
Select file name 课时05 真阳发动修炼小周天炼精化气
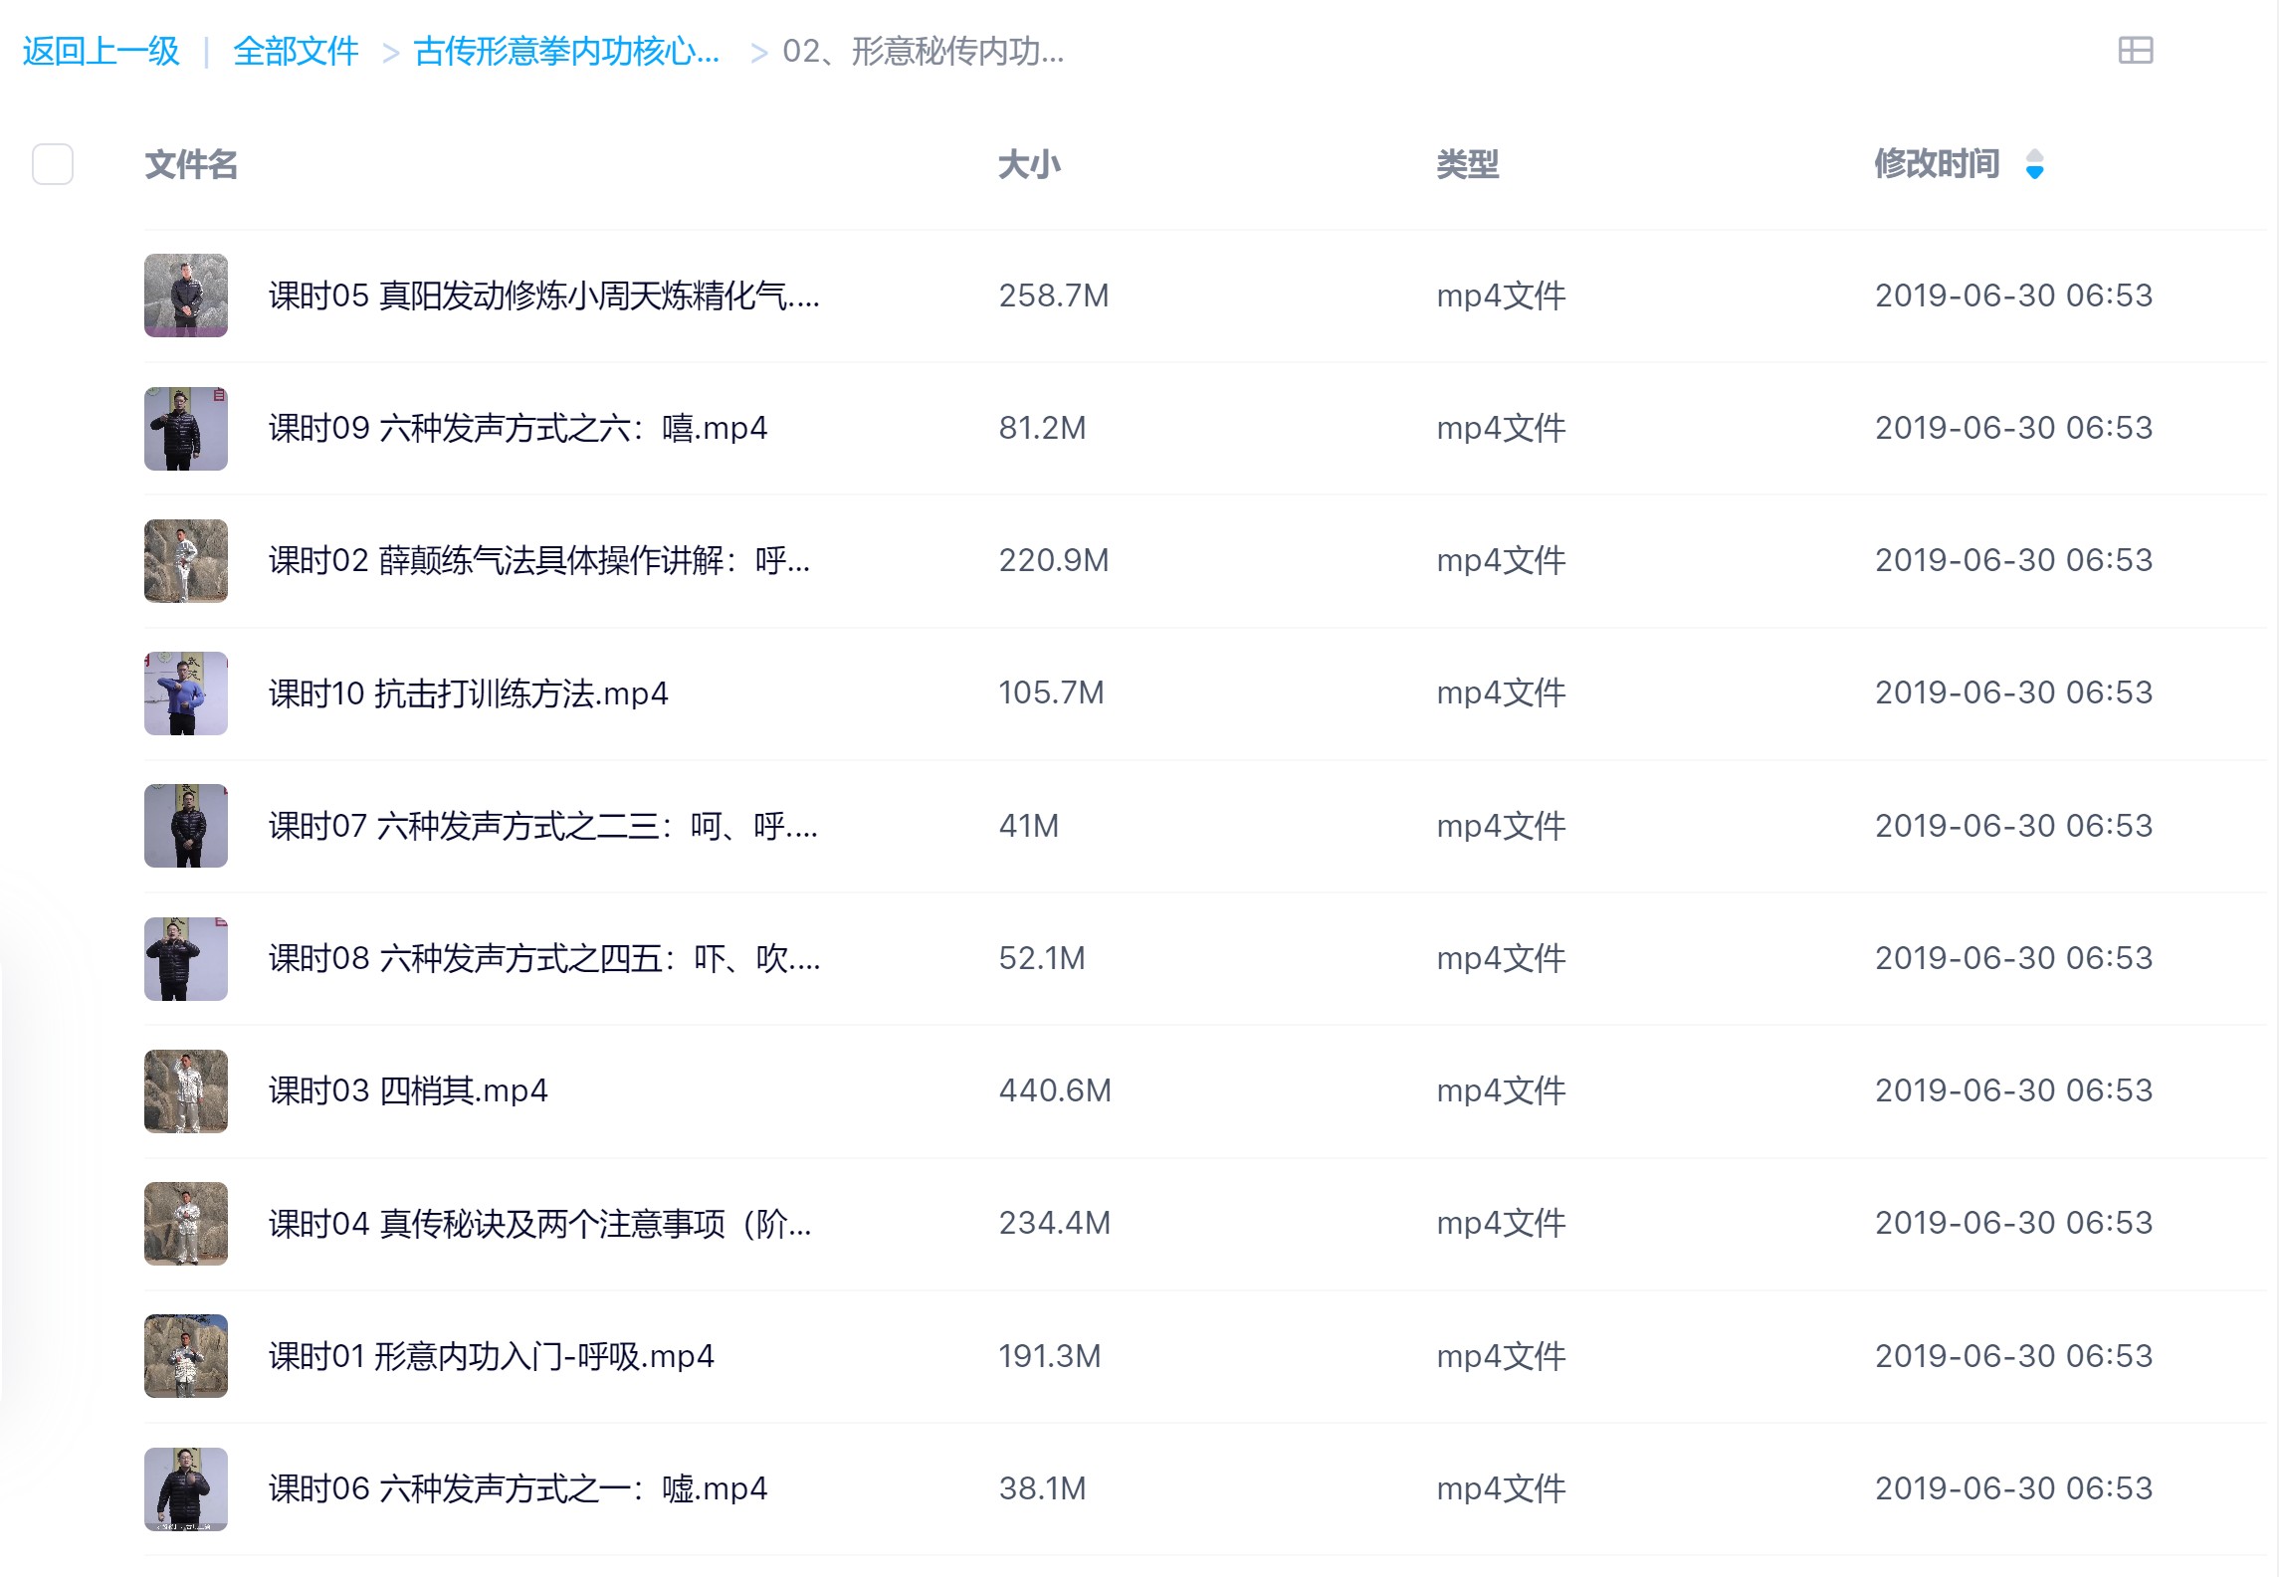tap(544, 296)
